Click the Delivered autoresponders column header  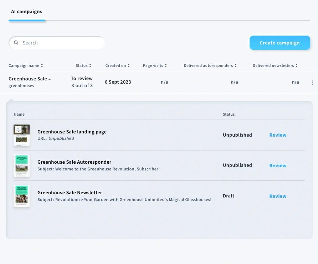tap(208, 65)
